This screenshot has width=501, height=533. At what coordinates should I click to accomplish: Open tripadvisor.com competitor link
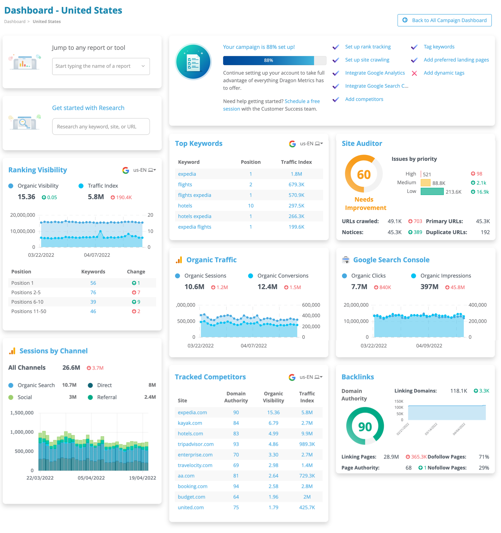tap(196, 444)
